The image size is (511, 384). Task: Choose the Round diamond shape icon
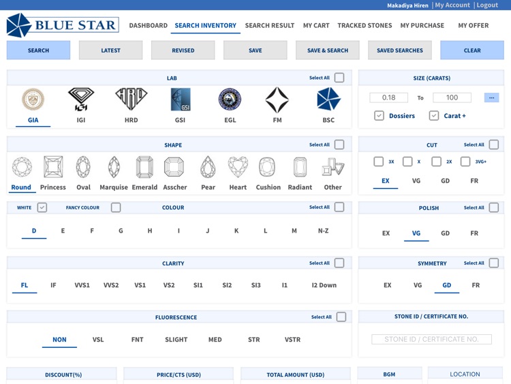pyautogui.click(x=22, y=167)
